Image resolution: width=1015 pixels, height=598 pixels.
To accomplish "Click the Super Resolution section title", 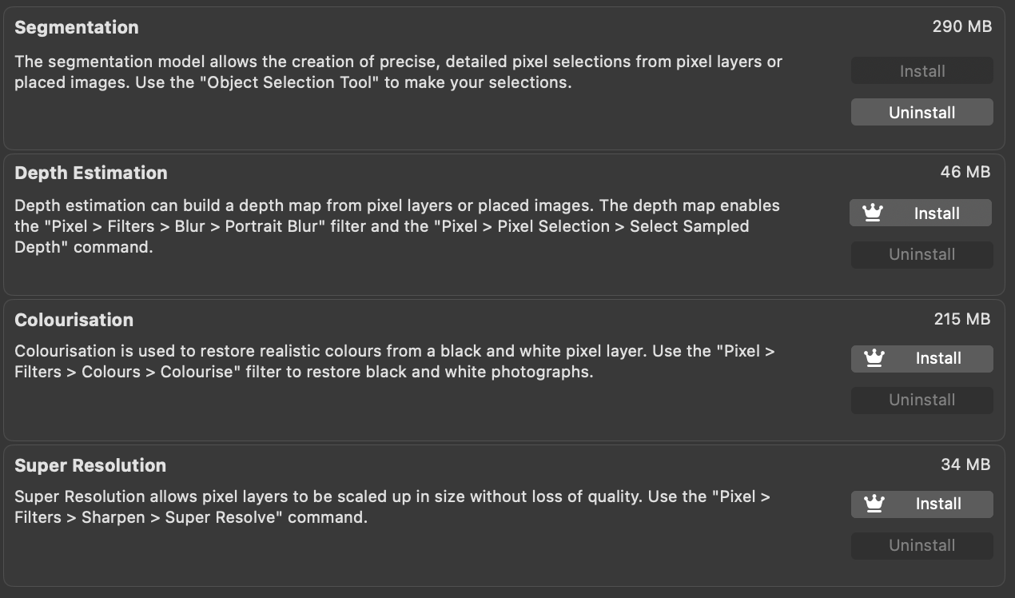I will [90, 465].
